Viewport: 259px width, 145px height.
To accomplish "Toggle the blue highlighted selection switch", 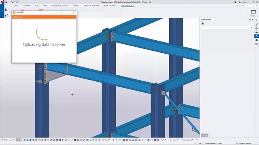I will coord(30,140).
